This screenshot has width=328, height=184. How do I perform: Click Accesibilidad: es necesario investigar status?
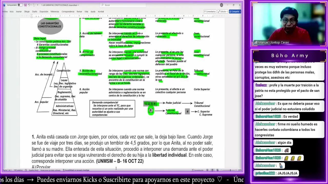pos(76,170)
